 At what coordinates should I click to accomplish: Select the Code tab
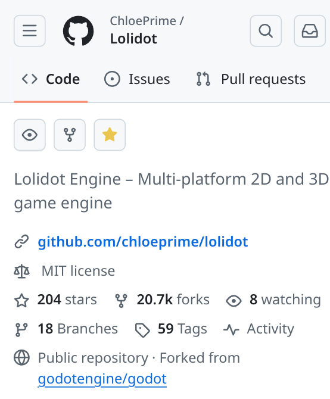tap(51, 79)
